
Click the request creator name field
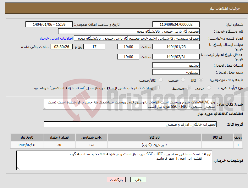[137, 38]
